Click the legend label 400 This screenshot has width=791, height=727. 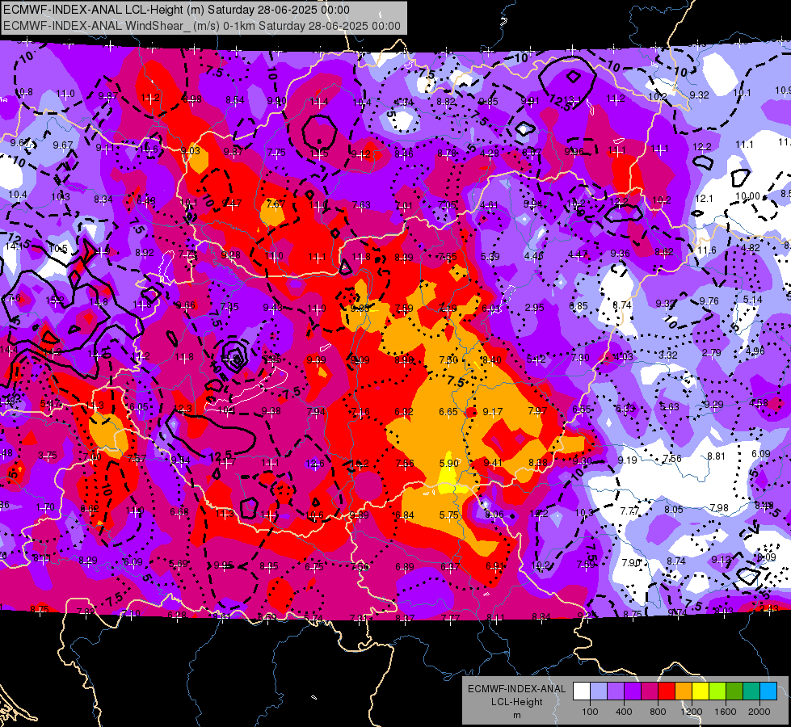click(x=624, y=712)
